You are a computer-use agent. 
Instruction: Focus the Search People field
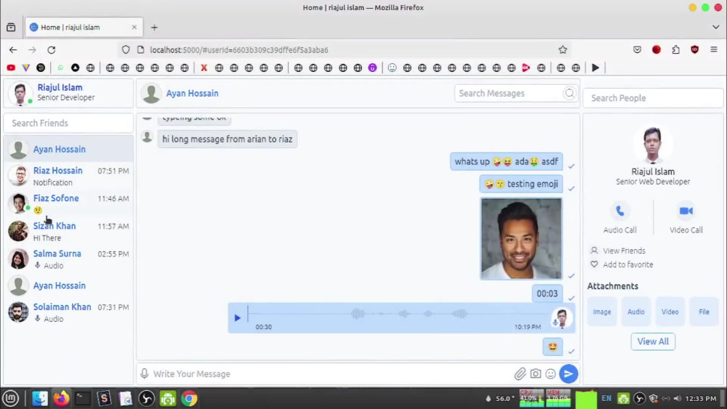tap(653, 98)
